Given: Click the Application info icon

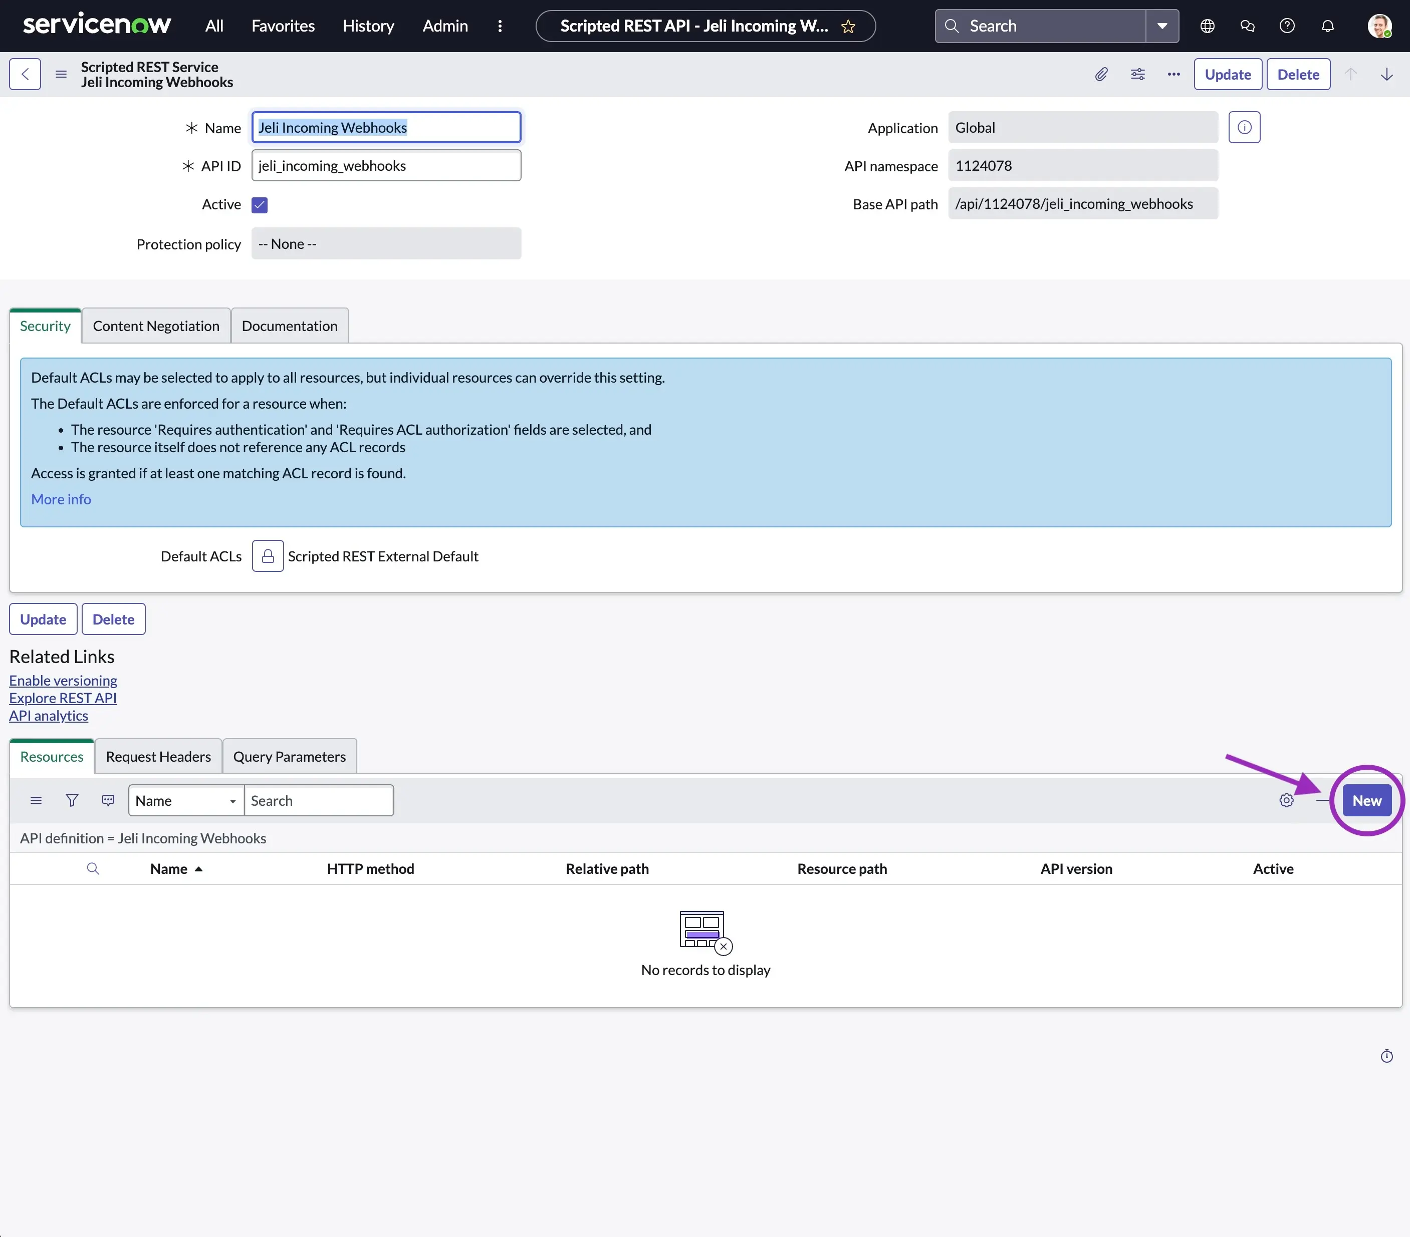Looking at the screenshot, I should click(x=1244, y=128).
